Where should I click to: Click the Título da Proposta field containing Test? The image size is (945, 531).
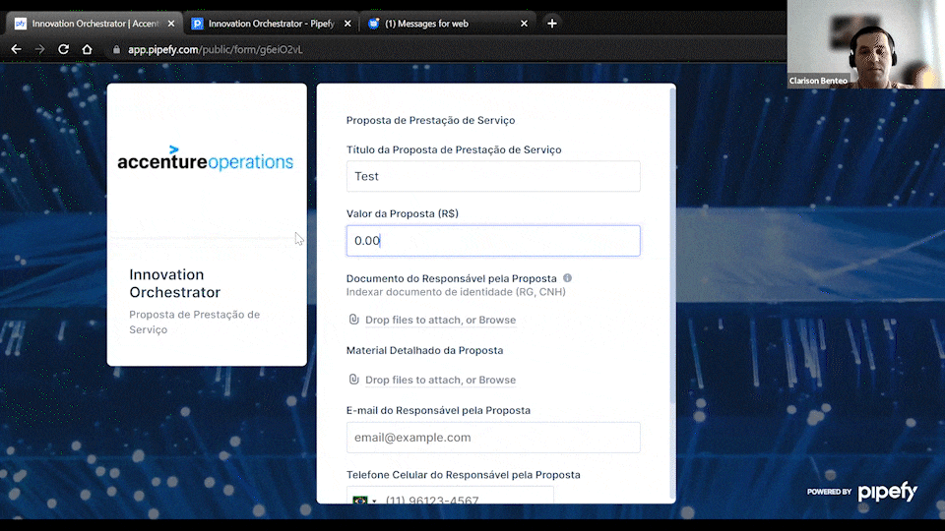(x=493, y=176)
